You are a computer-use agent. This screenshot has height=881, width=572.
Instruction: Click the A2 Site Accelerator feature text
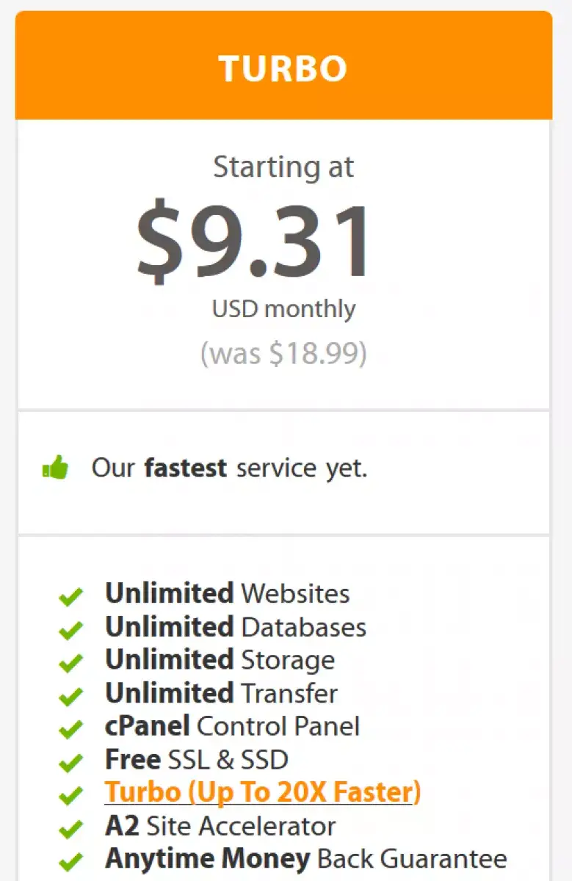pos(220,826)
